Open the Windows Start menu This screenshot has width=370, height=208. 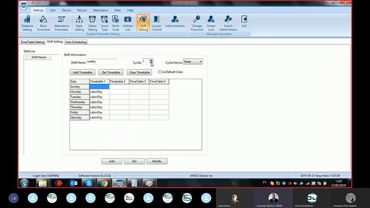[x=24, y=183]
